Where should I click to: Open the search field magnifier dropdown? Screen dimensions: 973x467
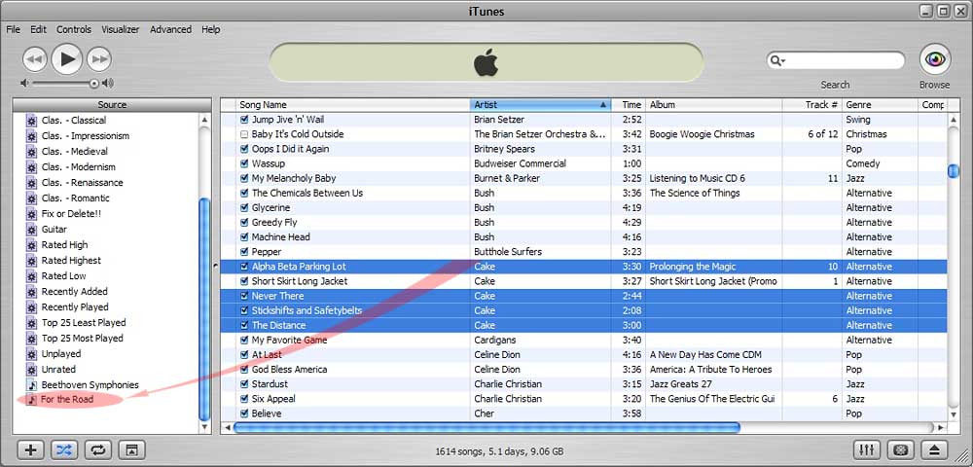coord(777,60)
